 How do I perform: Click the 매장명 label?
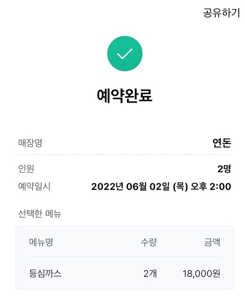click(30, 143)
